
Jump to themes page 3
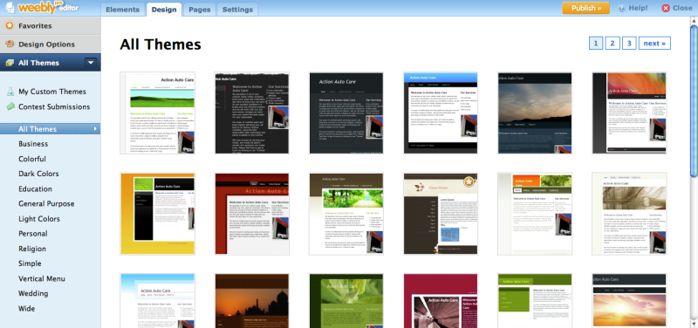629,43
